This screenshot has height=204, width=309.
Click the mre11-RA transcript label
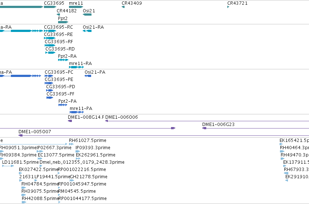(x=80, y=64)
